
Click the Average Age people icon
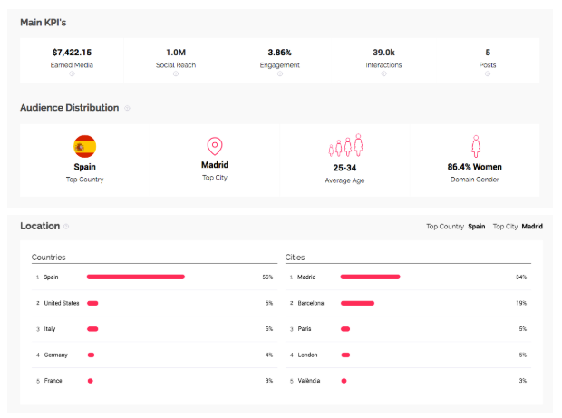(x=344, y=146)
